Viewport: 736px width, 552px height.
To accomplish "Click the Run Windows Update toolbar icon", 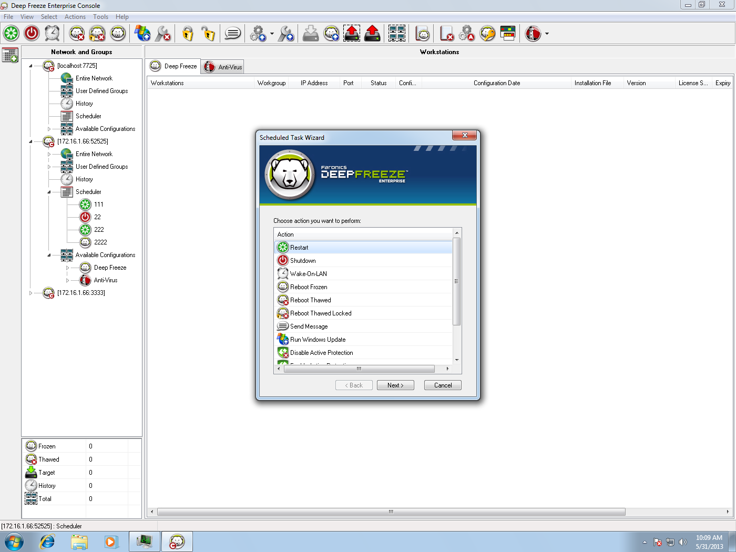I will [142, 34].
